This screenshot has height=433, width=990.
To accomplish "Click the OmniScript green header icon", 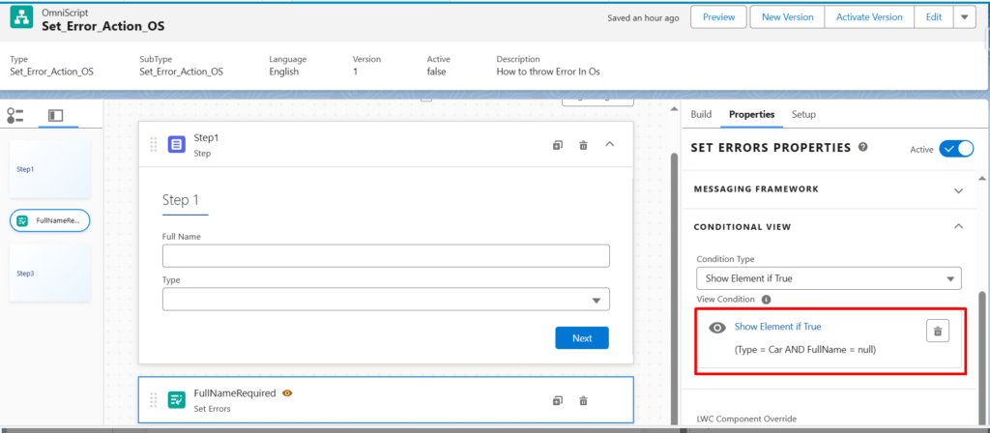I will coord(22,19).
